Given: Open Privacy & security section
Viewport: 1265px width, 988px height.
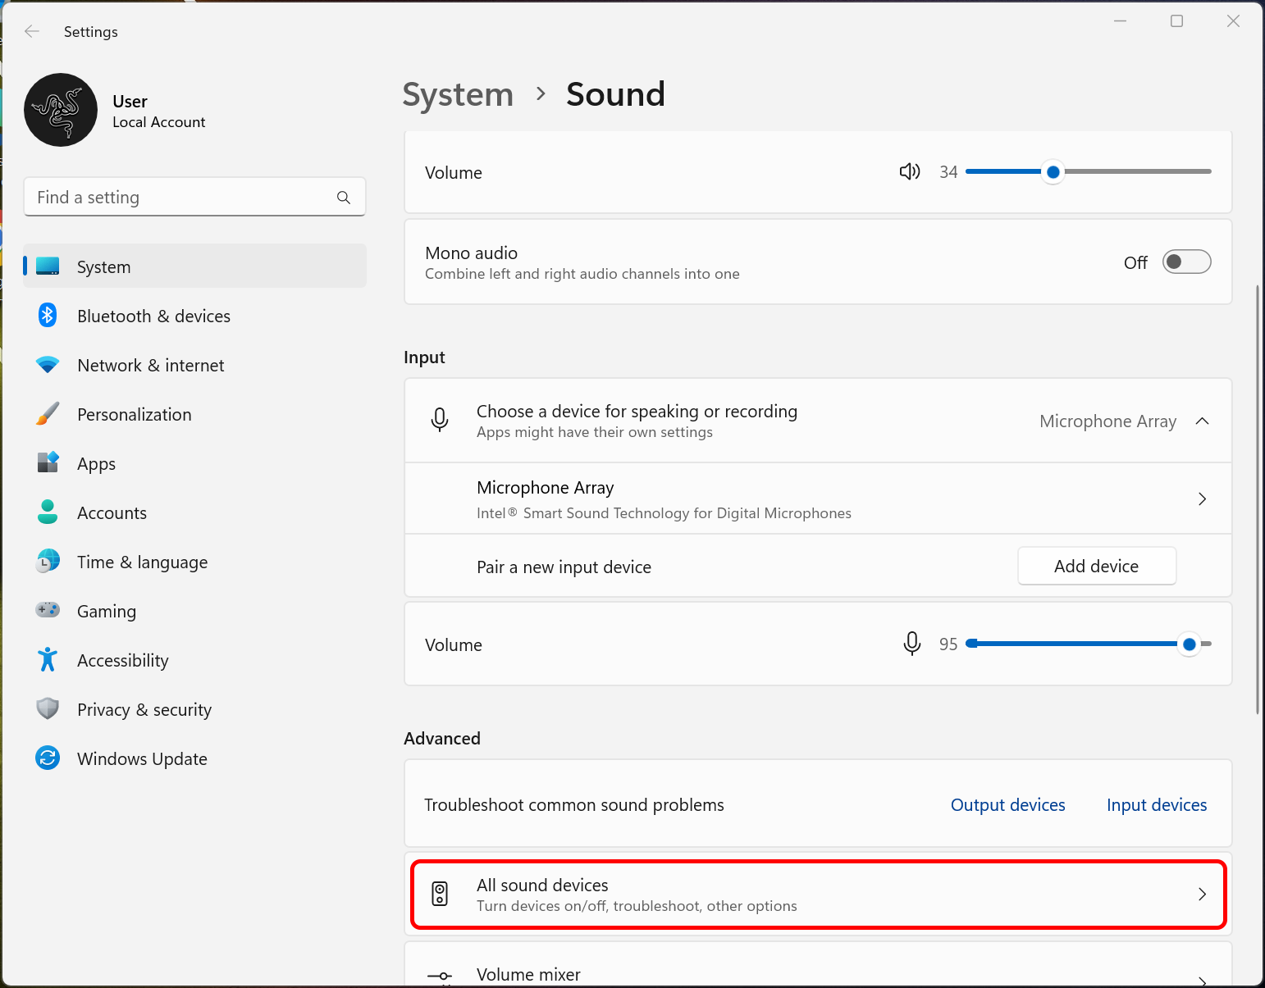Looking at the screenshot, I should coord(144,710).
